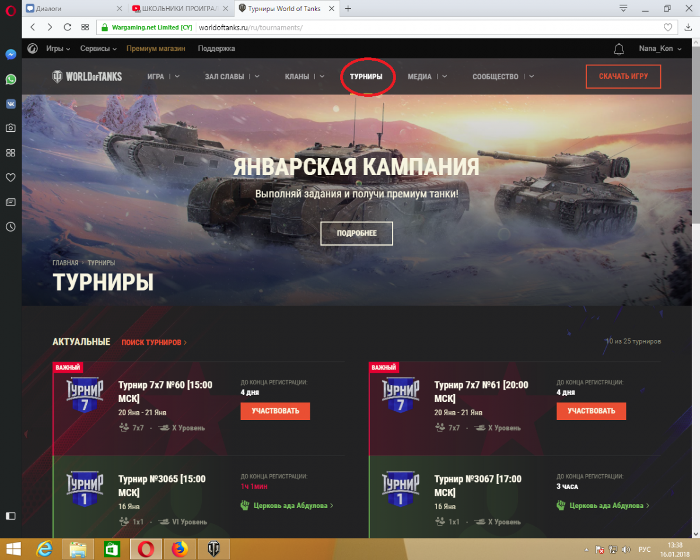Open the Snapshot camera tool in sidebar

click(x=10, y=128)
